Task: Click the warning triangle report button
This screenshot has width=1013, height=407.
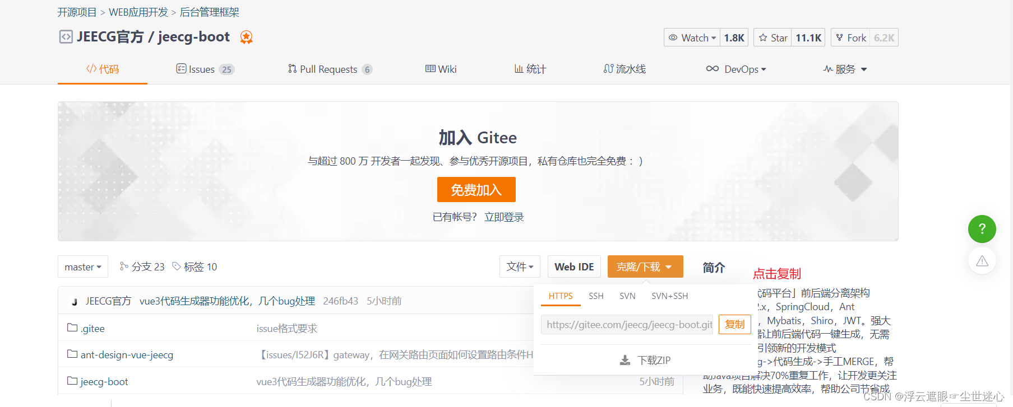Action: [x=982, y=261]
